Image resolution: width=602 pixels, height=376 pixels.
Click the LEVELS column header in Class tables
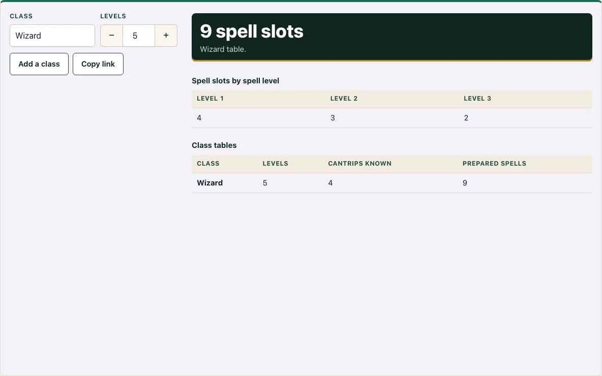coord(275,164)
